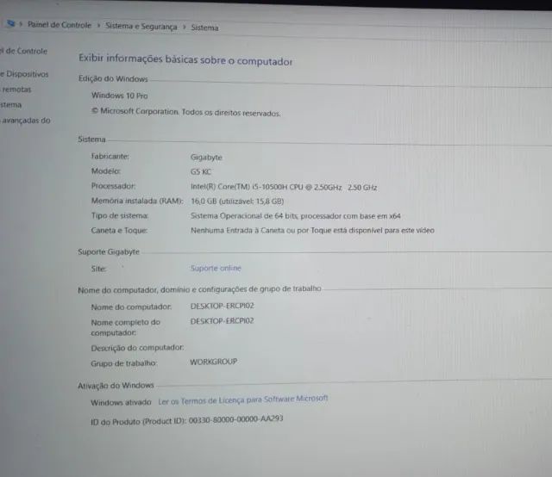The height and width of the screenshot is (477, 552).
Task: Click Descrição do computador label
Action: 137,348
